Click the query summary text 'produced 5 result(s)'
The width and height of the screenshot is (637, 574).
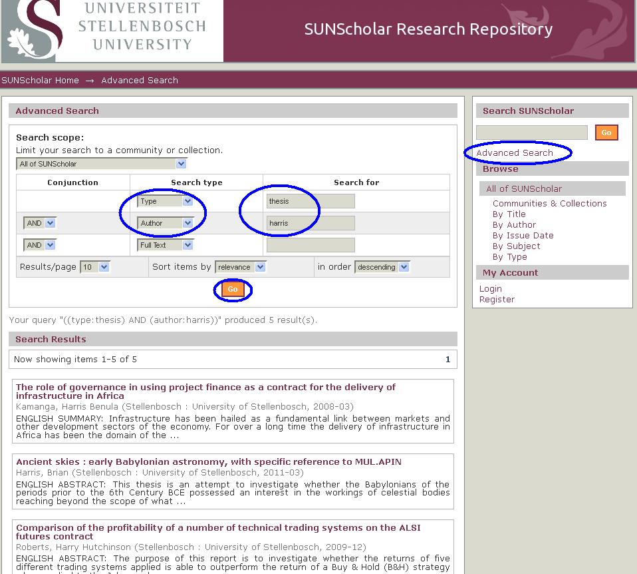pyautogui.click(x=271, y=320)
